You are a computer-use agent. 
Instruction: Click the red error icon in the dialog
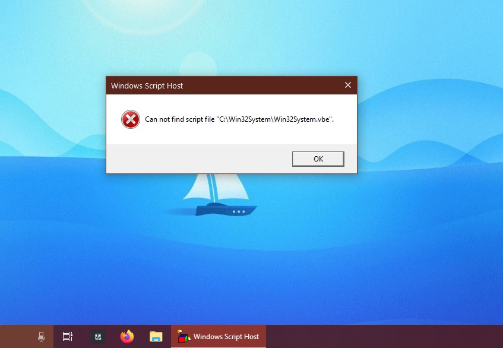131,119
